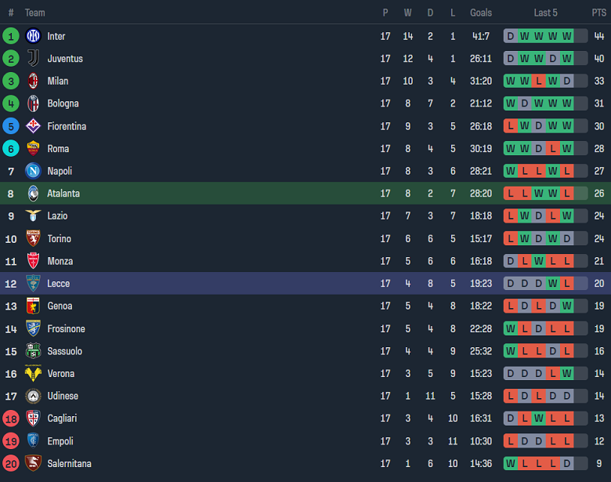The height and width of the screenshot is (482, 611).
Task: Click the Verona club crest icon
Action: [33, 374]
